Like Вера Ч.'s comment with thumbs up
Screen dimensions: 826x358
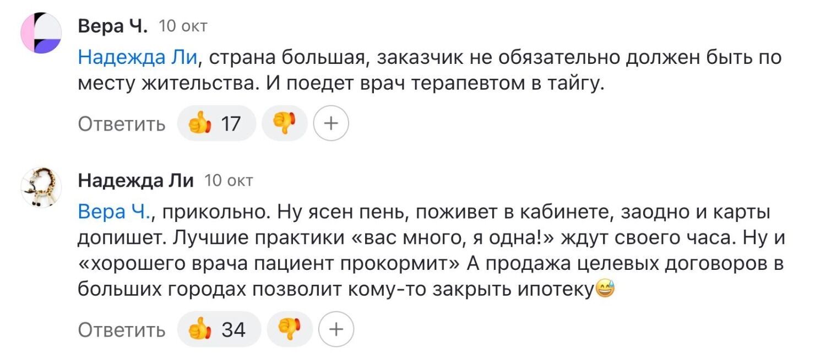click(x=216, y=123)
